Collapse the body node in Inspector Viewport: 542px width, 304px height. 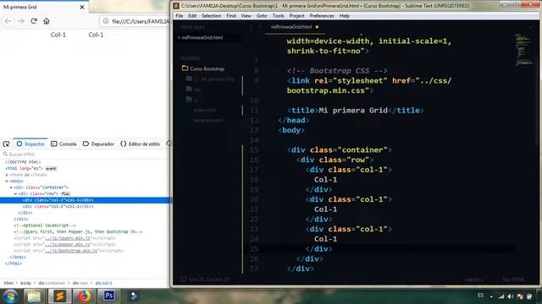click(x=7, y=181)
